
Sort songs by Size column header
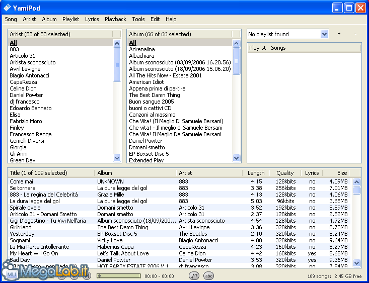[336, 173]
